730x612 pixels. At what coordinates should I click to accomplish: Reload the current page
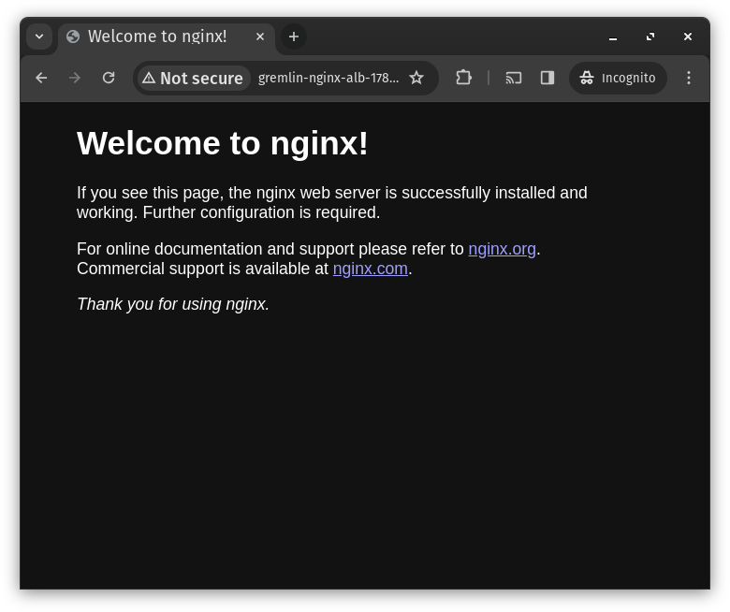coord(109,78)
